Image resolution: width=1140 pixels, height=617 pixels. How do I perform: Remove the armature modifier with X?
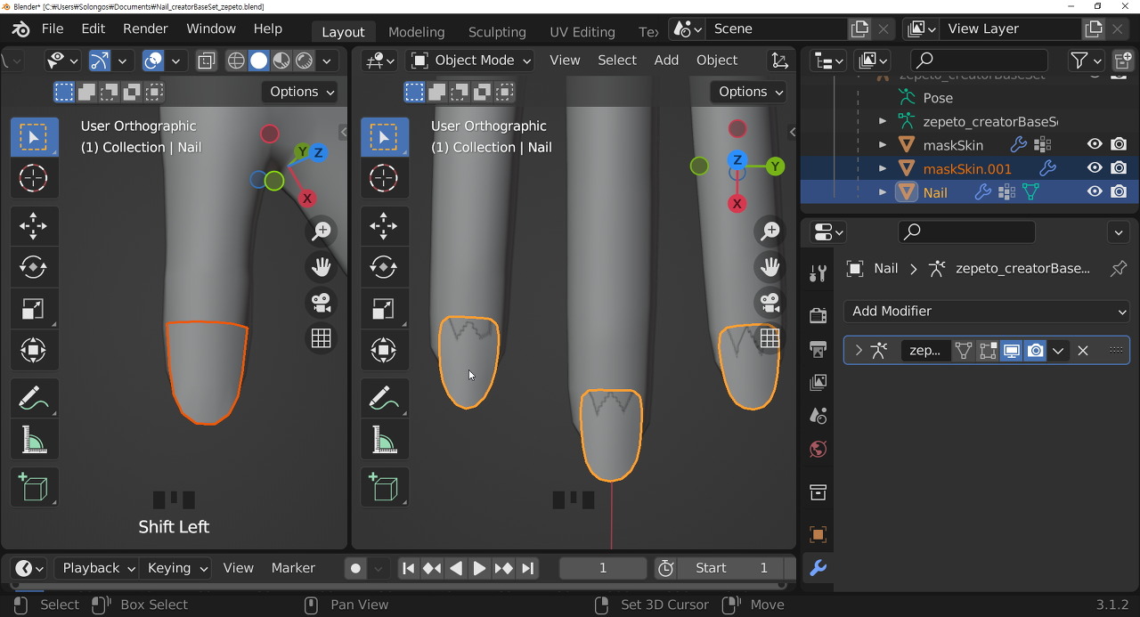click(1083, 351)
